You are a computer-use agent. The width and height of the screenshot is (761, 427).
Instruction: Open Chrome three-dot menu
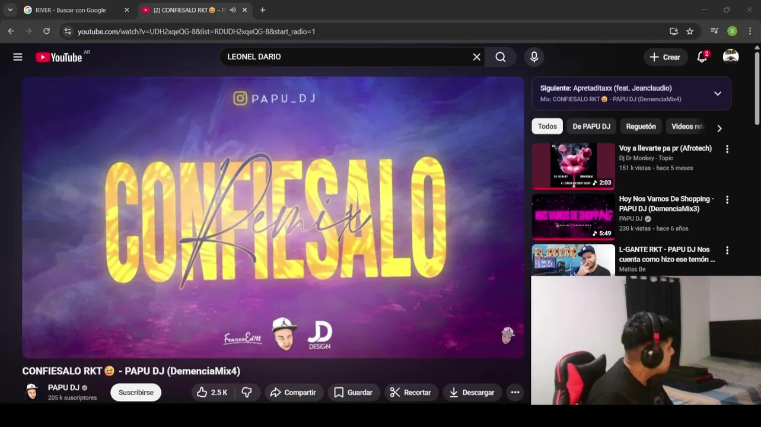(750, 31)
